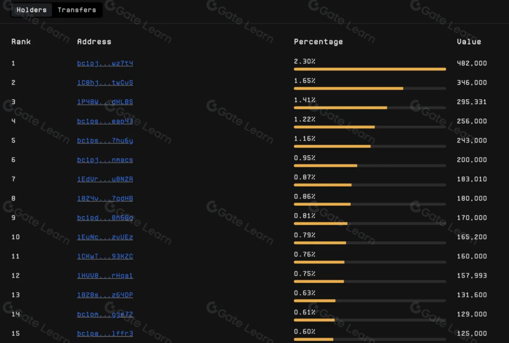Click the 1.65% percentage progress bar
Screen dimensions: 509x343
[370, 88]
